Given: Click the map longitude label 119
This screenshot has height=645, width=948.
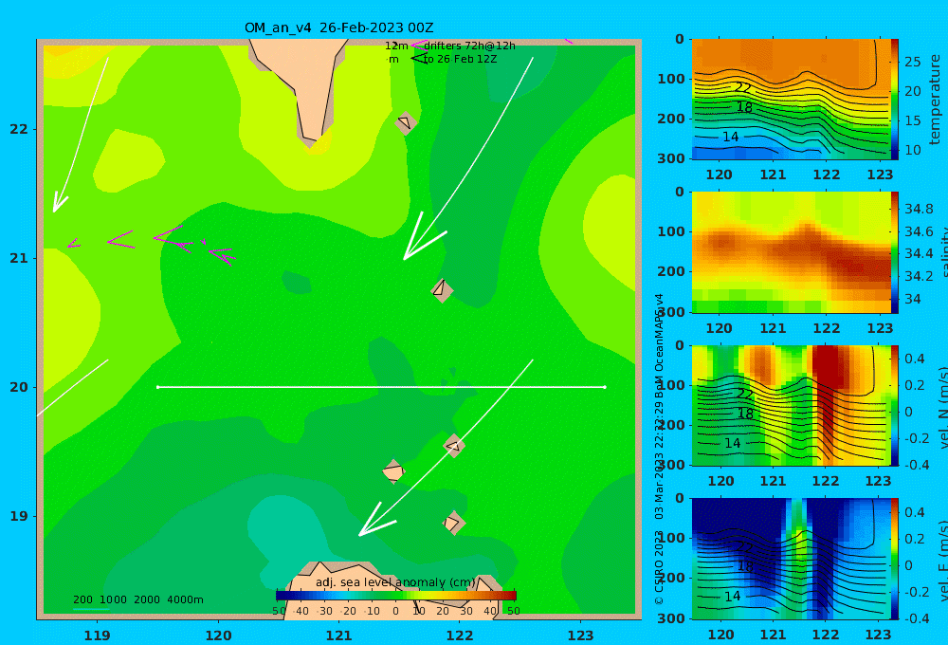Looking at the screenshot, I should [97, 636].
